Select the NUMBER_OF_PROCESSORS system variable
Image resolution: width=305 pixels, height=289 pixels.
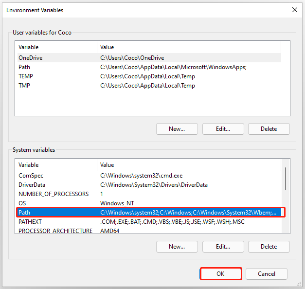pos(149,194)
